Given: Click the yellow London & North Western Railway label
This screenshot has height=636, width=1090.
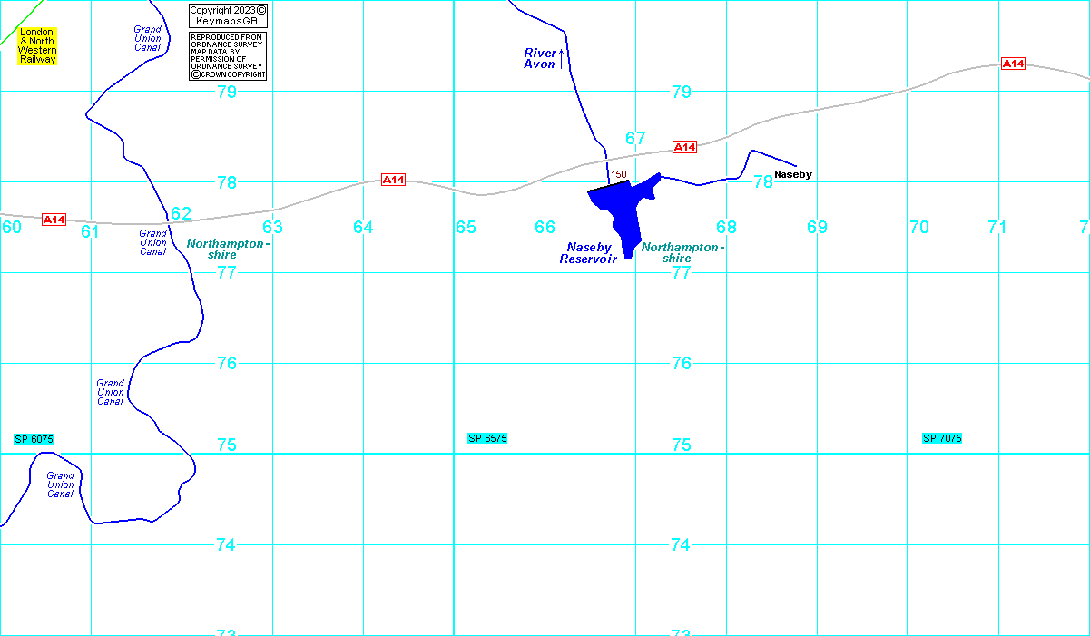Looking at the screenshot, I should click(x=37, y=46).
